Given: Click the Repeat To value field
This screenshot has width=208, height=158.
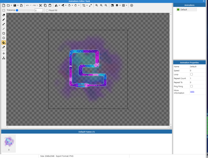Looking at the screenshot, I should coord(198,82).
